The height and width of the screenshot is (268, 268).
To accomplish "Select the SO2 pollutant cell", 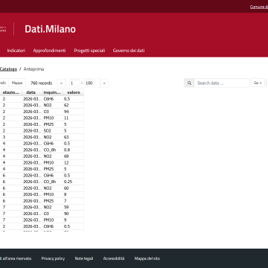I will click(x=53, y=131).
